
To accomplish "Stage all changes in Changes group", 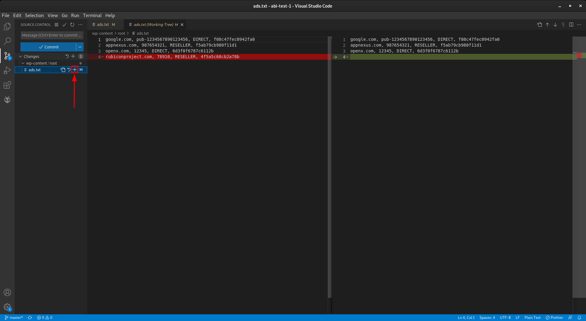I will coord(73,56).
